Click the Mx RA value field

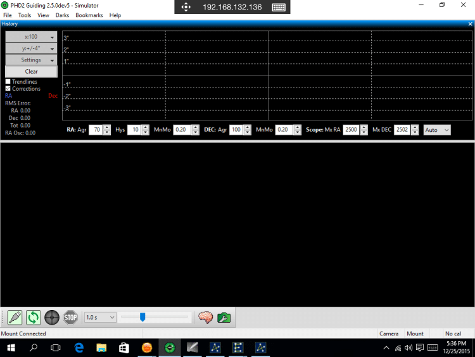click(x=351, y=130)
